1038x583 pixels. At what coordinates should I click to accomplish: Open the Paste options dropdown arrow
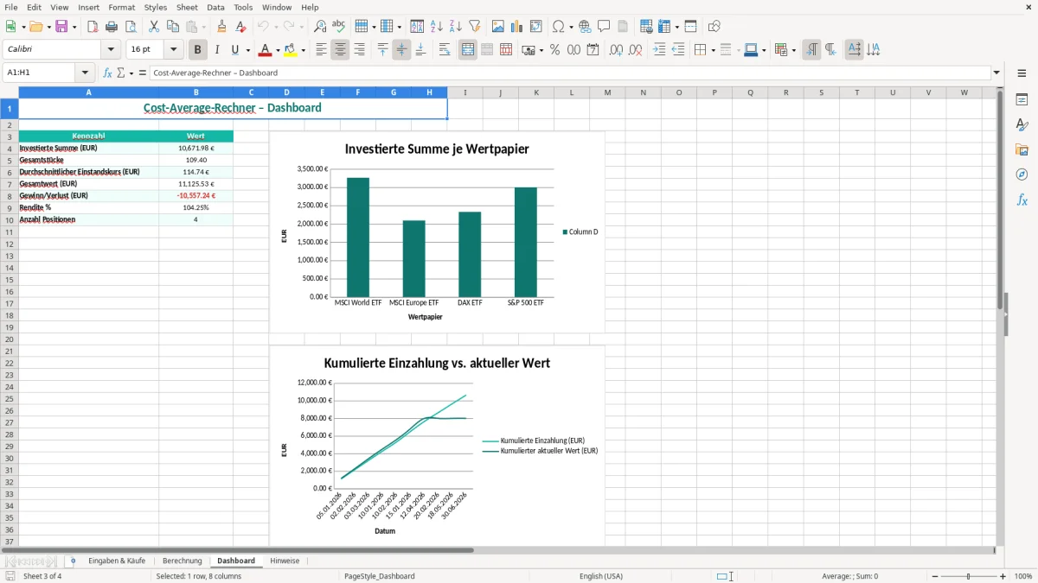pos(203,27)
